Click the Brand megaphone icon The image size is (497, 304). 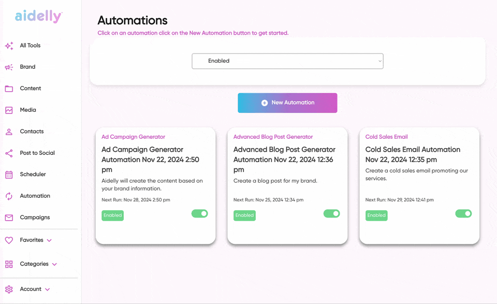(x=9, y=67)
